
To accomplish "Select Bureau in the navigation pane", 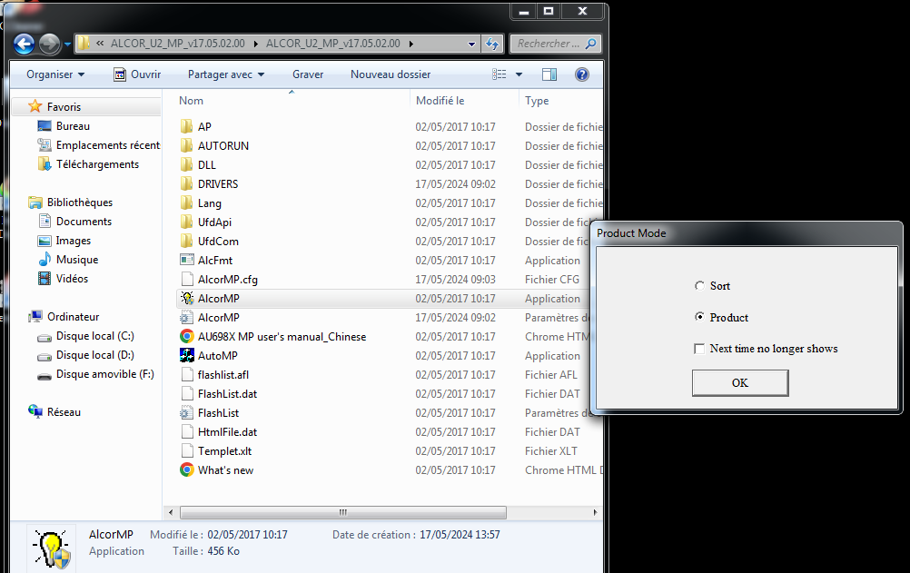I will pos(74,126).
